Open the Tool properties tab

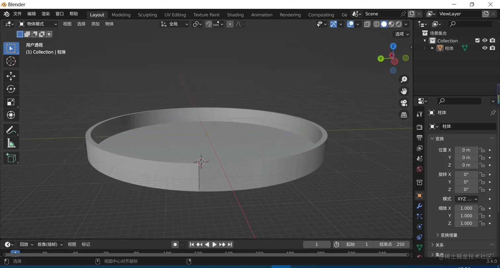(419, 114)
